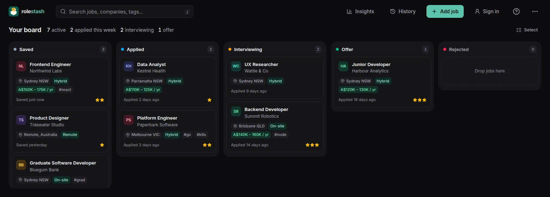550x197 pixels.
Task: Click the A$140K – 160K / yr salary badge
Action: (x=251, y=135)
